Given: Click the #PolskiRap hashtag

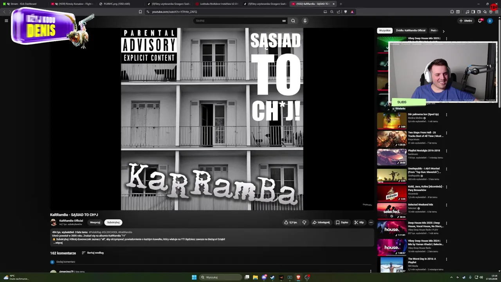Looking at the screenshot, I should click(x=95, y=232).
